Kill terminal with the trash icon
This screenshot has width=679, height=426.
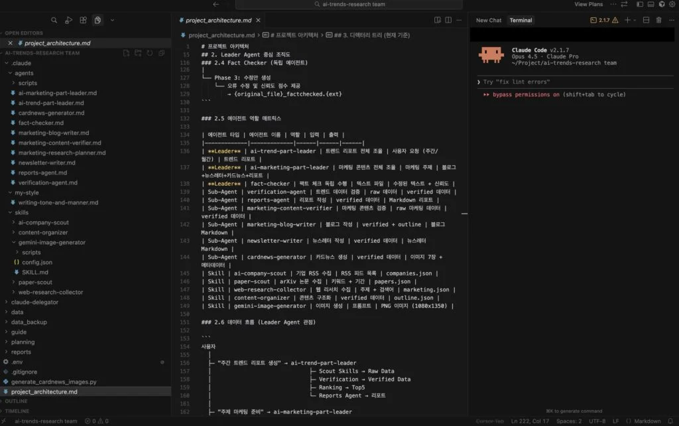point(658,20)
